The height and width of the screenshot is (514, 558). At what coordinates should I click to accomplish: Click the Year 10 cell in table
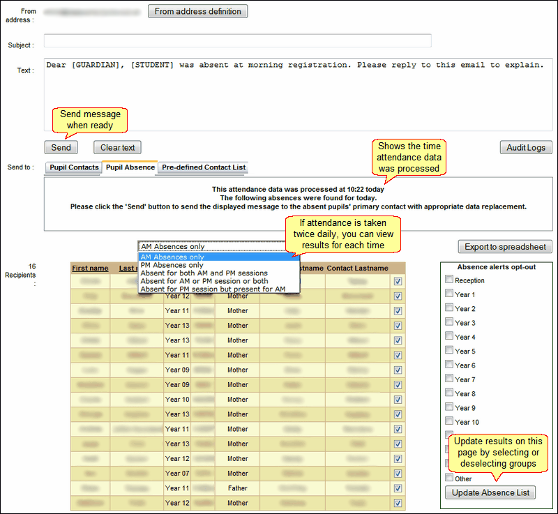point(177,400)
